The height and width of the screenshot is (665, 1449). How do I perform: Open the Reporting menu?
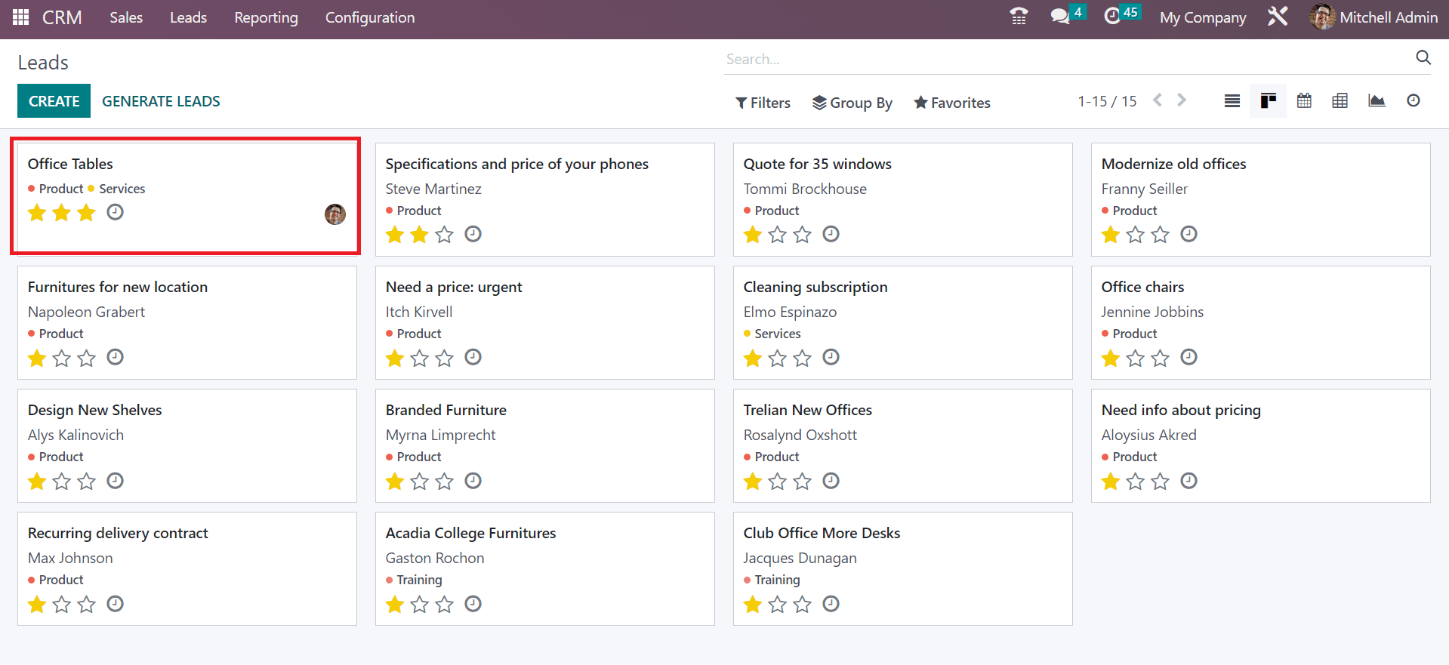click(266, 17)
